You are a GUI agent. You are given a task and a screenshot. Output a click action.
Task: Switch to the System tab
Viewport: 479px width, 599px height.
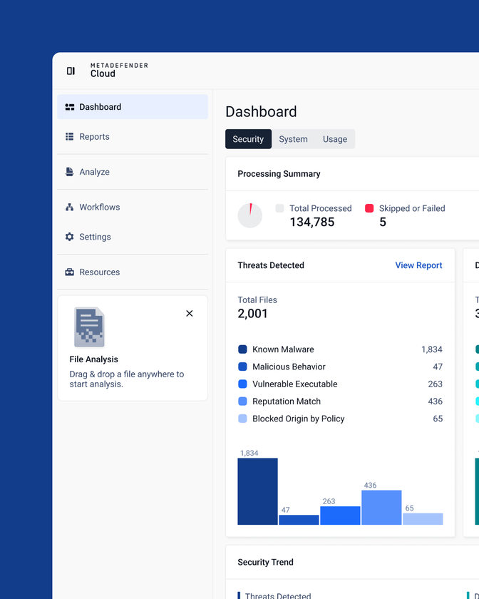(x=294, y=139)
